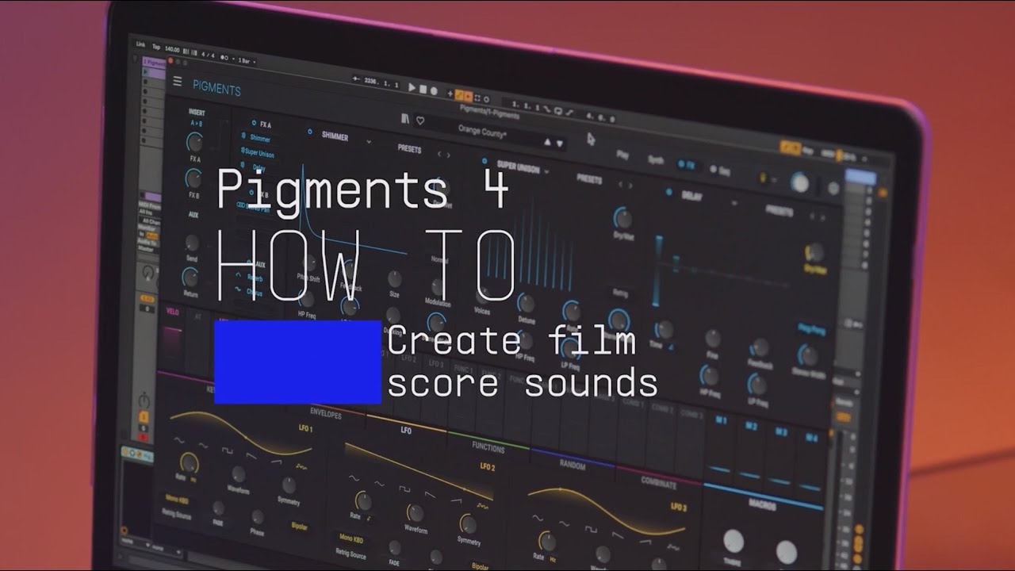Open the Orange County preset name menu

484,132
